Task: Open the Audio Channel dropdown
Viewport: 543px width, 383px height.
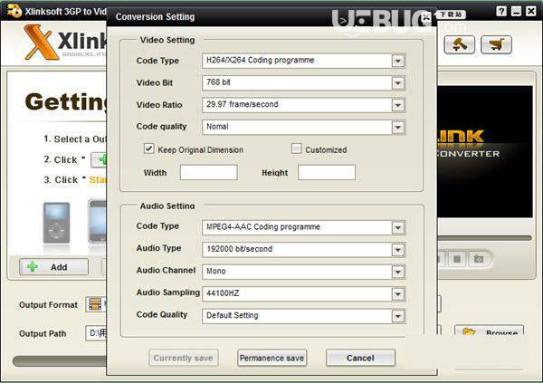Action: coord(398,272)
